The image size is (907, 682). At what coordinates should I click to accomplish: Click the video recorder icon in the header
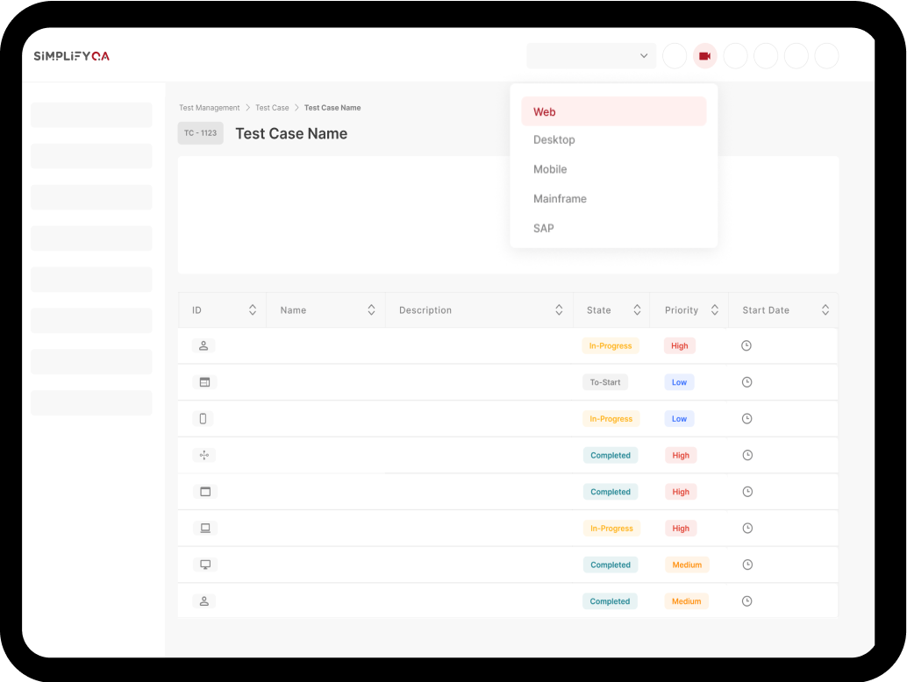[704, 55]
